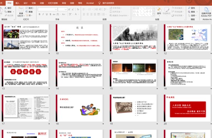Viewport: 212px width, 138px height.
Task: Expand the Layout (版式) dropdown
Action: [30, 8]
